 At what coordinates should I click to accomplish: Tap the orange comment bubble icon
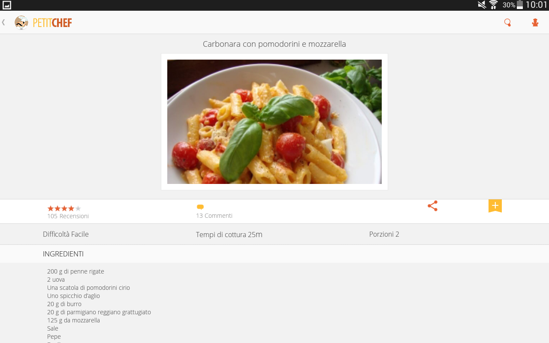200,207
